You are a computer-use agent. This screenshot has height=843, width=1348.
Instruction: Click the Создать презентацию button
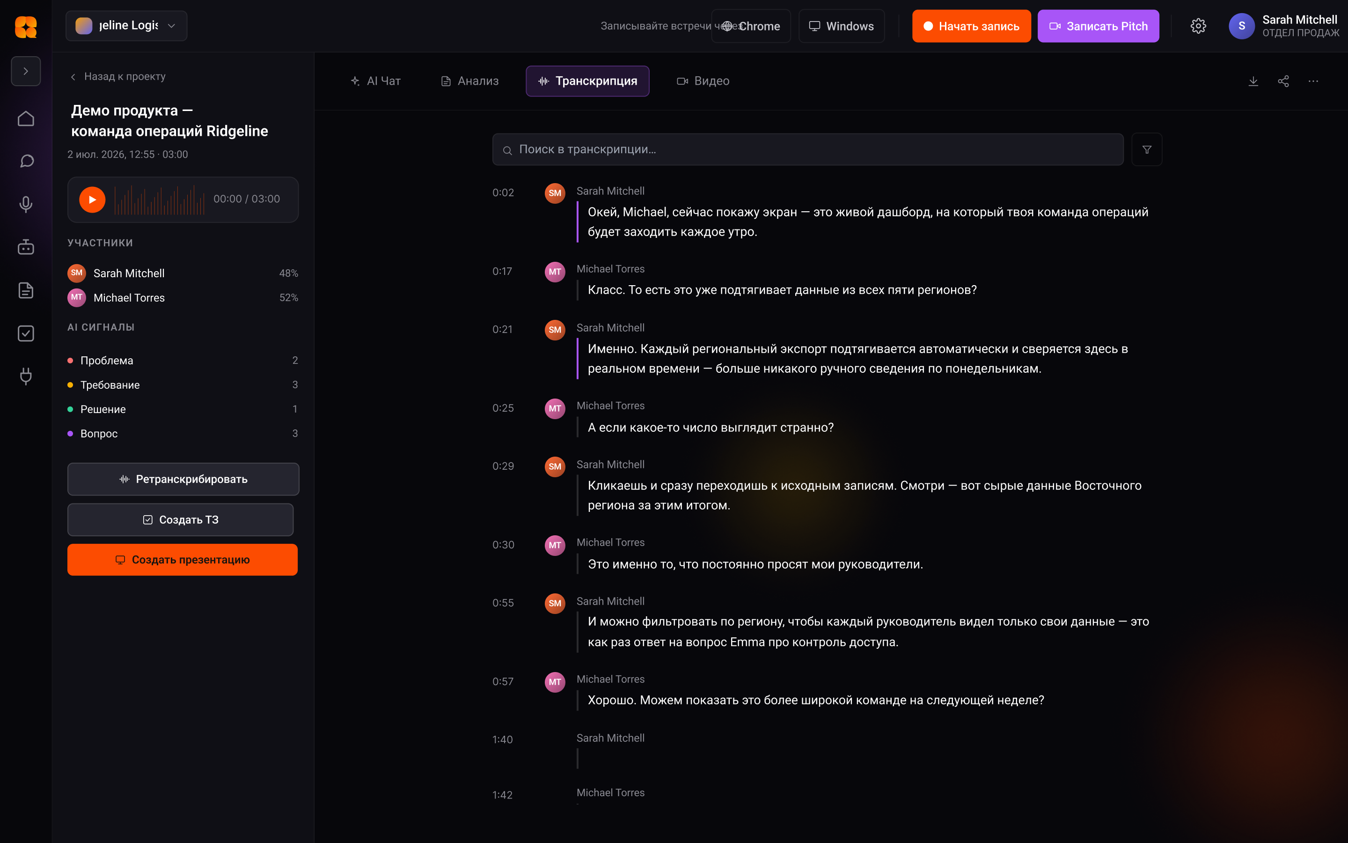click(183, 560)
